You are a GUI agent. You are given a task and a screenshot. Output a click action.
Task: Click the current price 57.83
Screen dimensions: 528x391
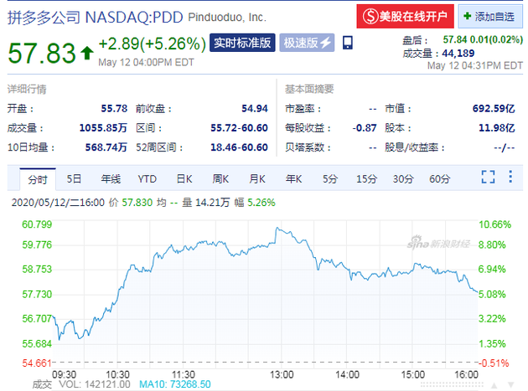coord(42,53)
